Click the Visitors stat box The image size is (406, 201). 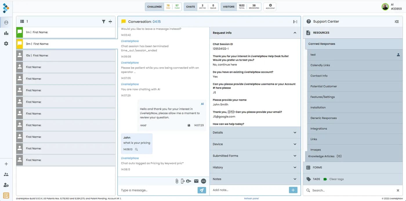pyautogui.click(x=241, y=7)
